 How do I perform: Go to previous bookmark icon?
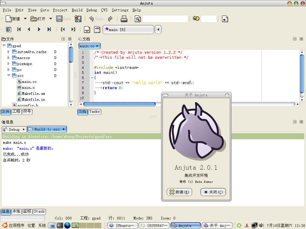pos(29,30)
